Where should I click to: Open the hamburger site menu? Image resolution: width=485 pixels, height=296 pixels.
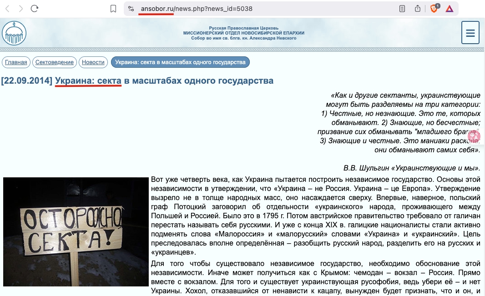(470, 32)
